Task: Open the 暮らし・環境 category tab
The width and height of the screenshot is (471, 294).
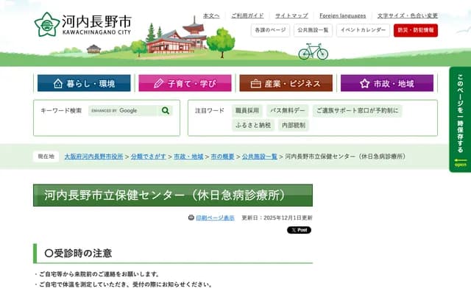Action: point(83,83)
